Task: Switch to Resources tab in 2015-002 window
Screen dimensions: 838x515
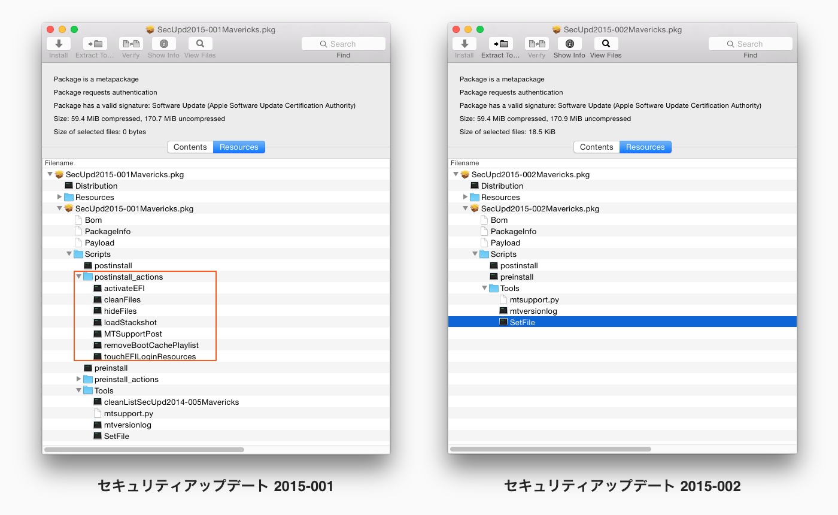Action: (x=645, y=147)
